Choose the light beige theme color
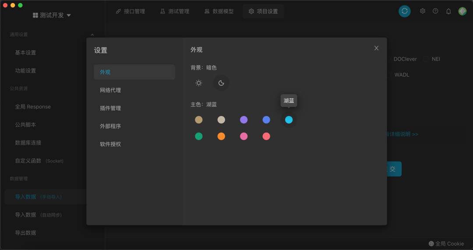 (x=221, y=120)
